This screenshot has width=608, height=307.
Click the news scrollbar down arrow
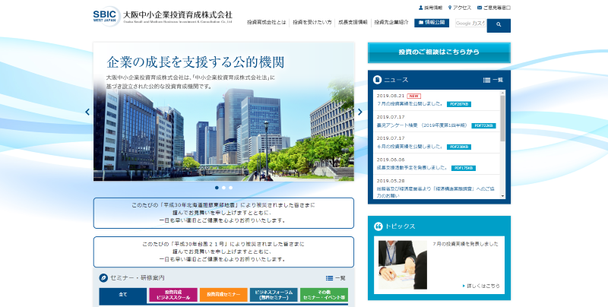point(503,196)
